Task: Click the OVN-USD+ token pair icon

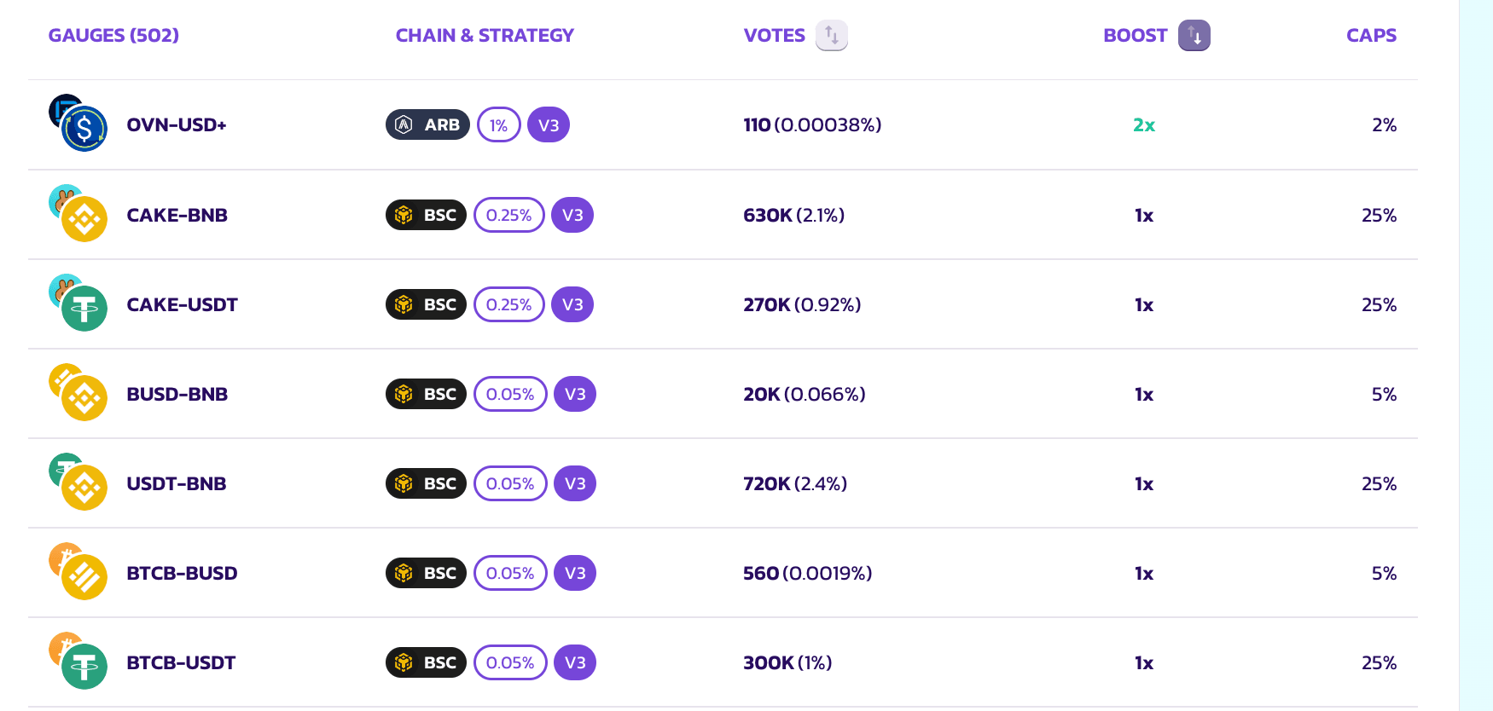Action: [78, 124]
